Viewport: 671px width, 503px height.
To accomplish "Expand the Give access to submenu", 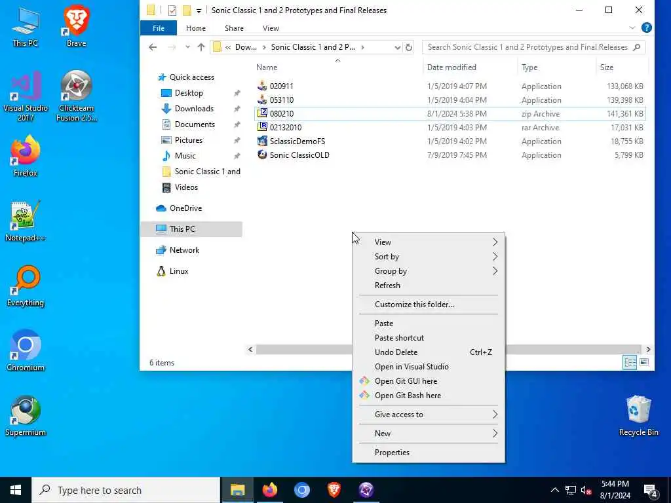I will (x=429, y=414).
